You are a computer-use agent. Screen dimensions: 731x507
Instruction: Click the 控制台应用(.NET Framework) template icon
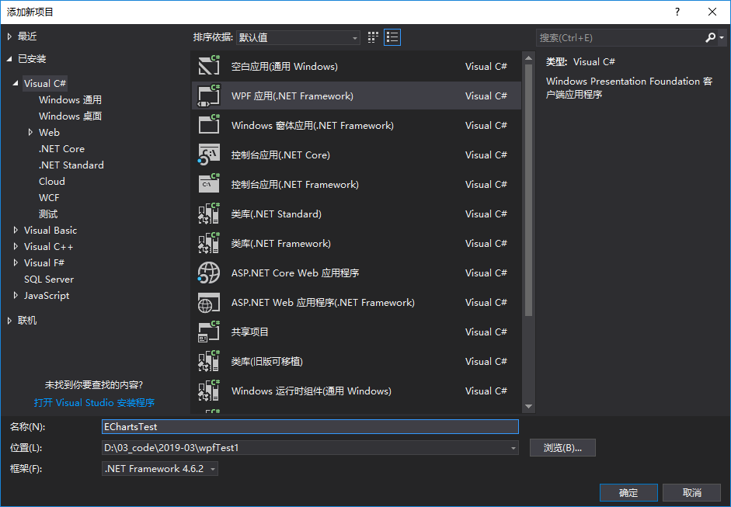[209, 184]
